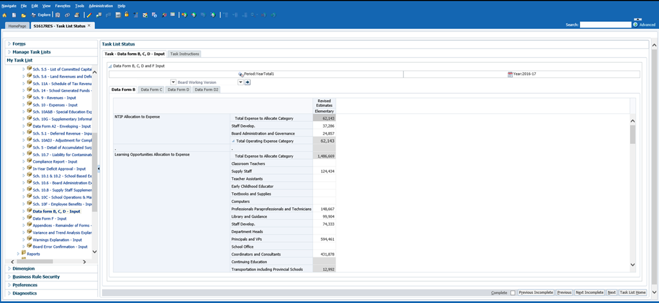Click the Year calendar icon
Image resolution: width=659 pixels, height=303 pixels.
tap(510, 74)
